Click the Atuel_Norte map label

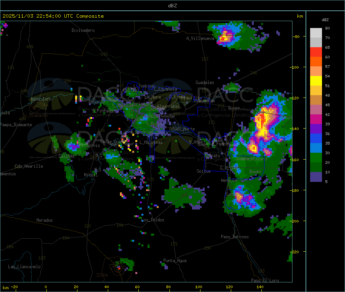[182, 129]
